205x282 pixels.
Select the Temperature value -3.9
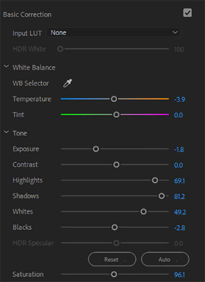point(179,99)
